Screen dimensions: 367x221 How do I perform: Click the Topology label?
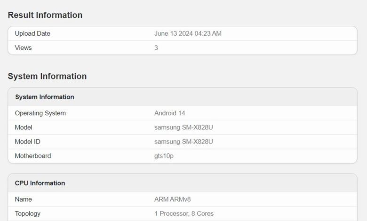click(28, 213)
